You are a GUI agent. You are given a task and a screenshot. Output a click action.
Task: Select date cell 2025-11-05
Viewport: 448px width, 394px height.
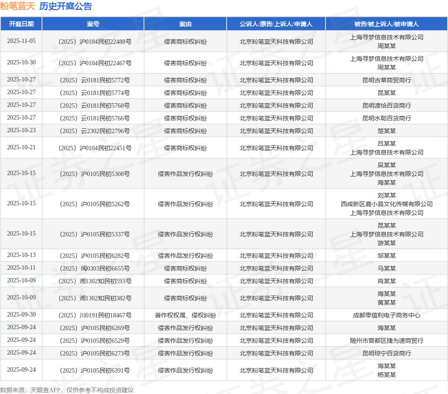[x=21, y=41]
